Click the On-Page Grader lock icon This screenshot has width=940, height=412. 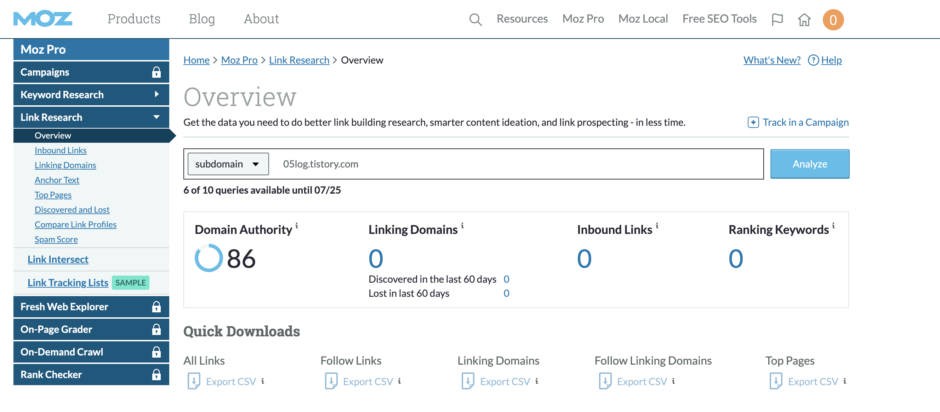[156, 329]
